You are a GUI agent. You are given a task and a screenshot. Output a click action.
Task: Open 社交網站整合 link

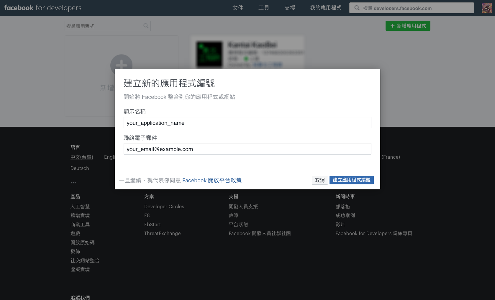[85, 261]
